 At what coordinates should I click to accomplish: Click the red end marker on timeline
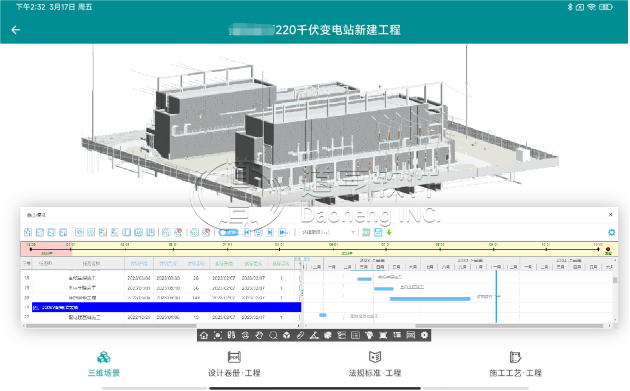[x=608, y=249]
